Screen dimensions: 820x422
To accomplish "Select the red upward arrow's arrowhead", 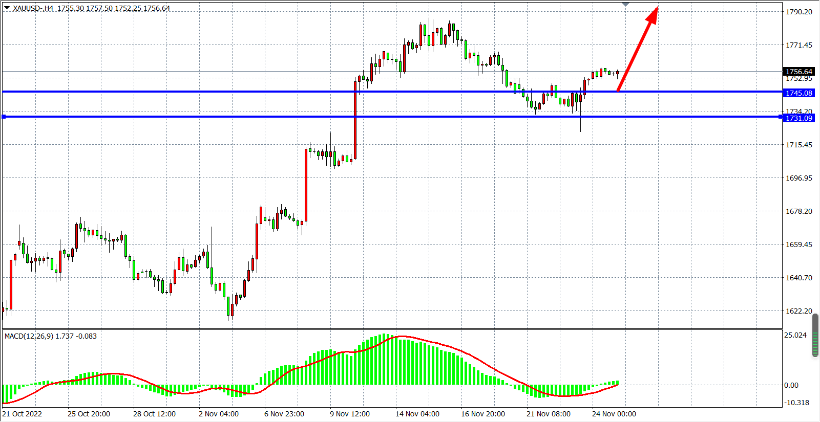I will pyautogui.click(x=653, y=14).
